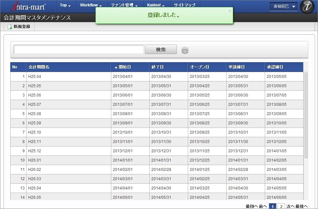This screenshot has width=318, height=209.
Task: Click the round i icon in header
Action: coord(307,7)
